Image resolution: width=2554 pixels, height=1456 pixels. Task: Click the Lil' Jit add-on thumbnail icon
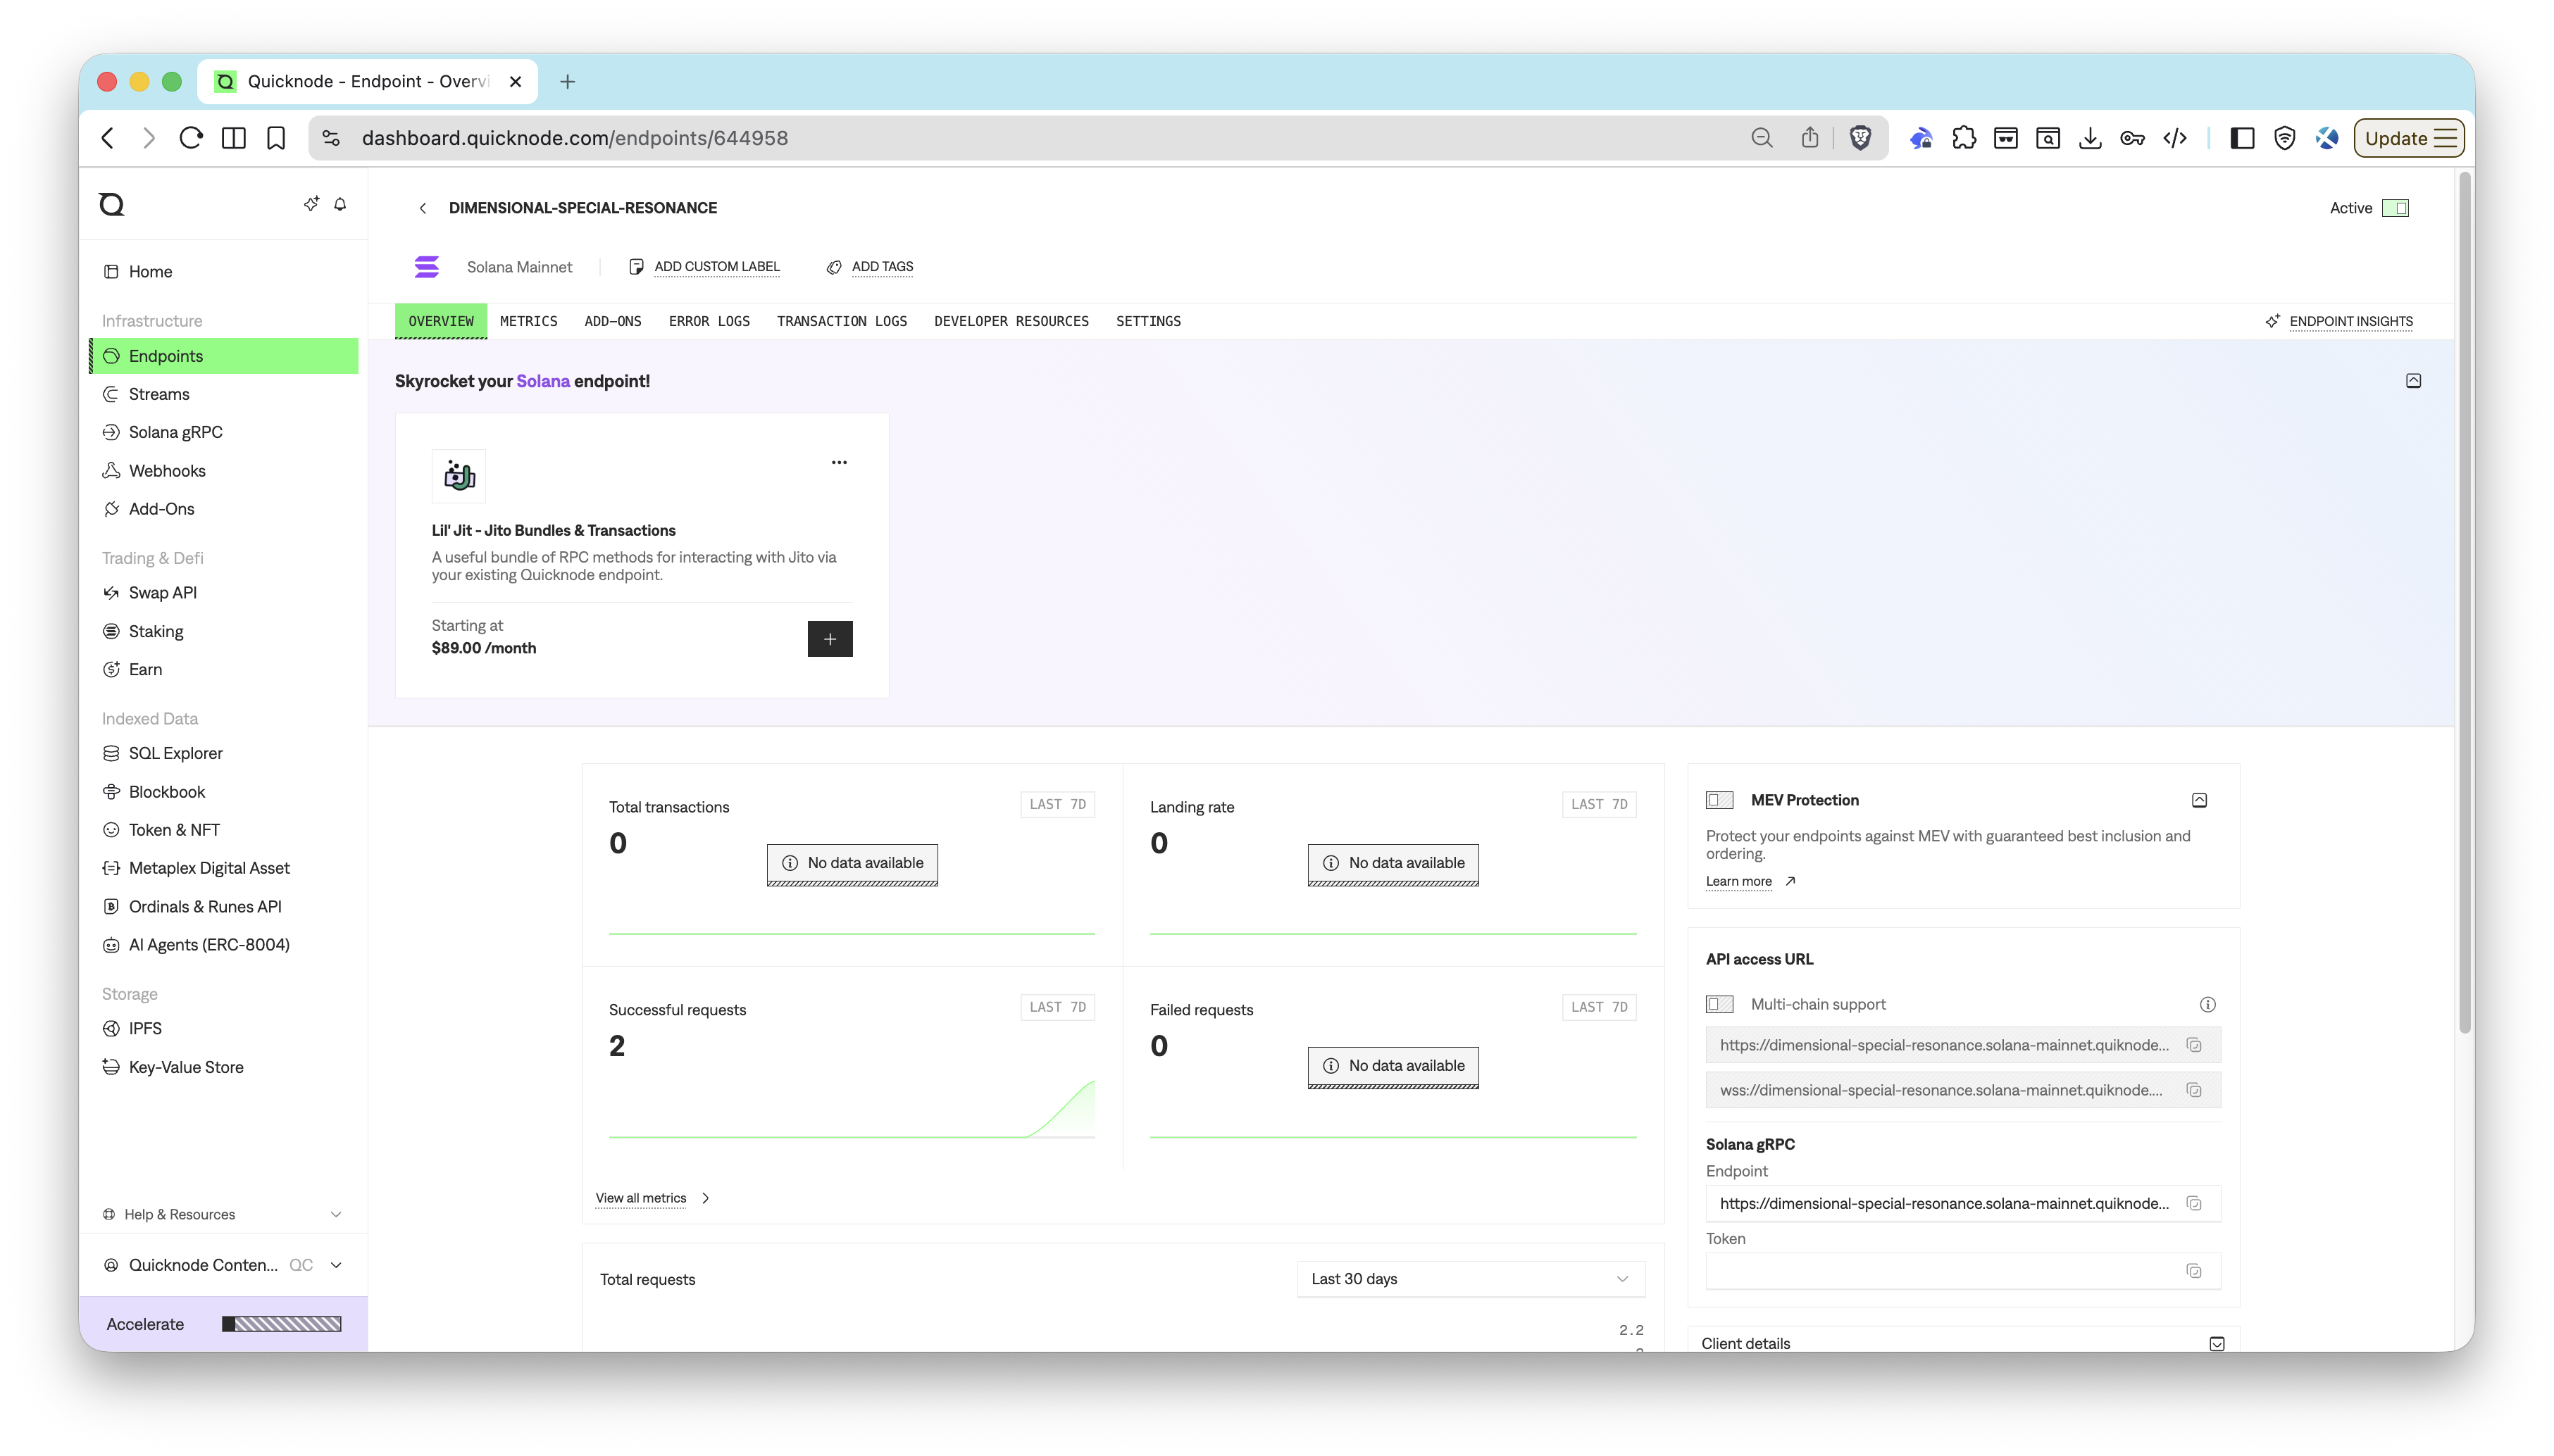[x=458, y=476]
